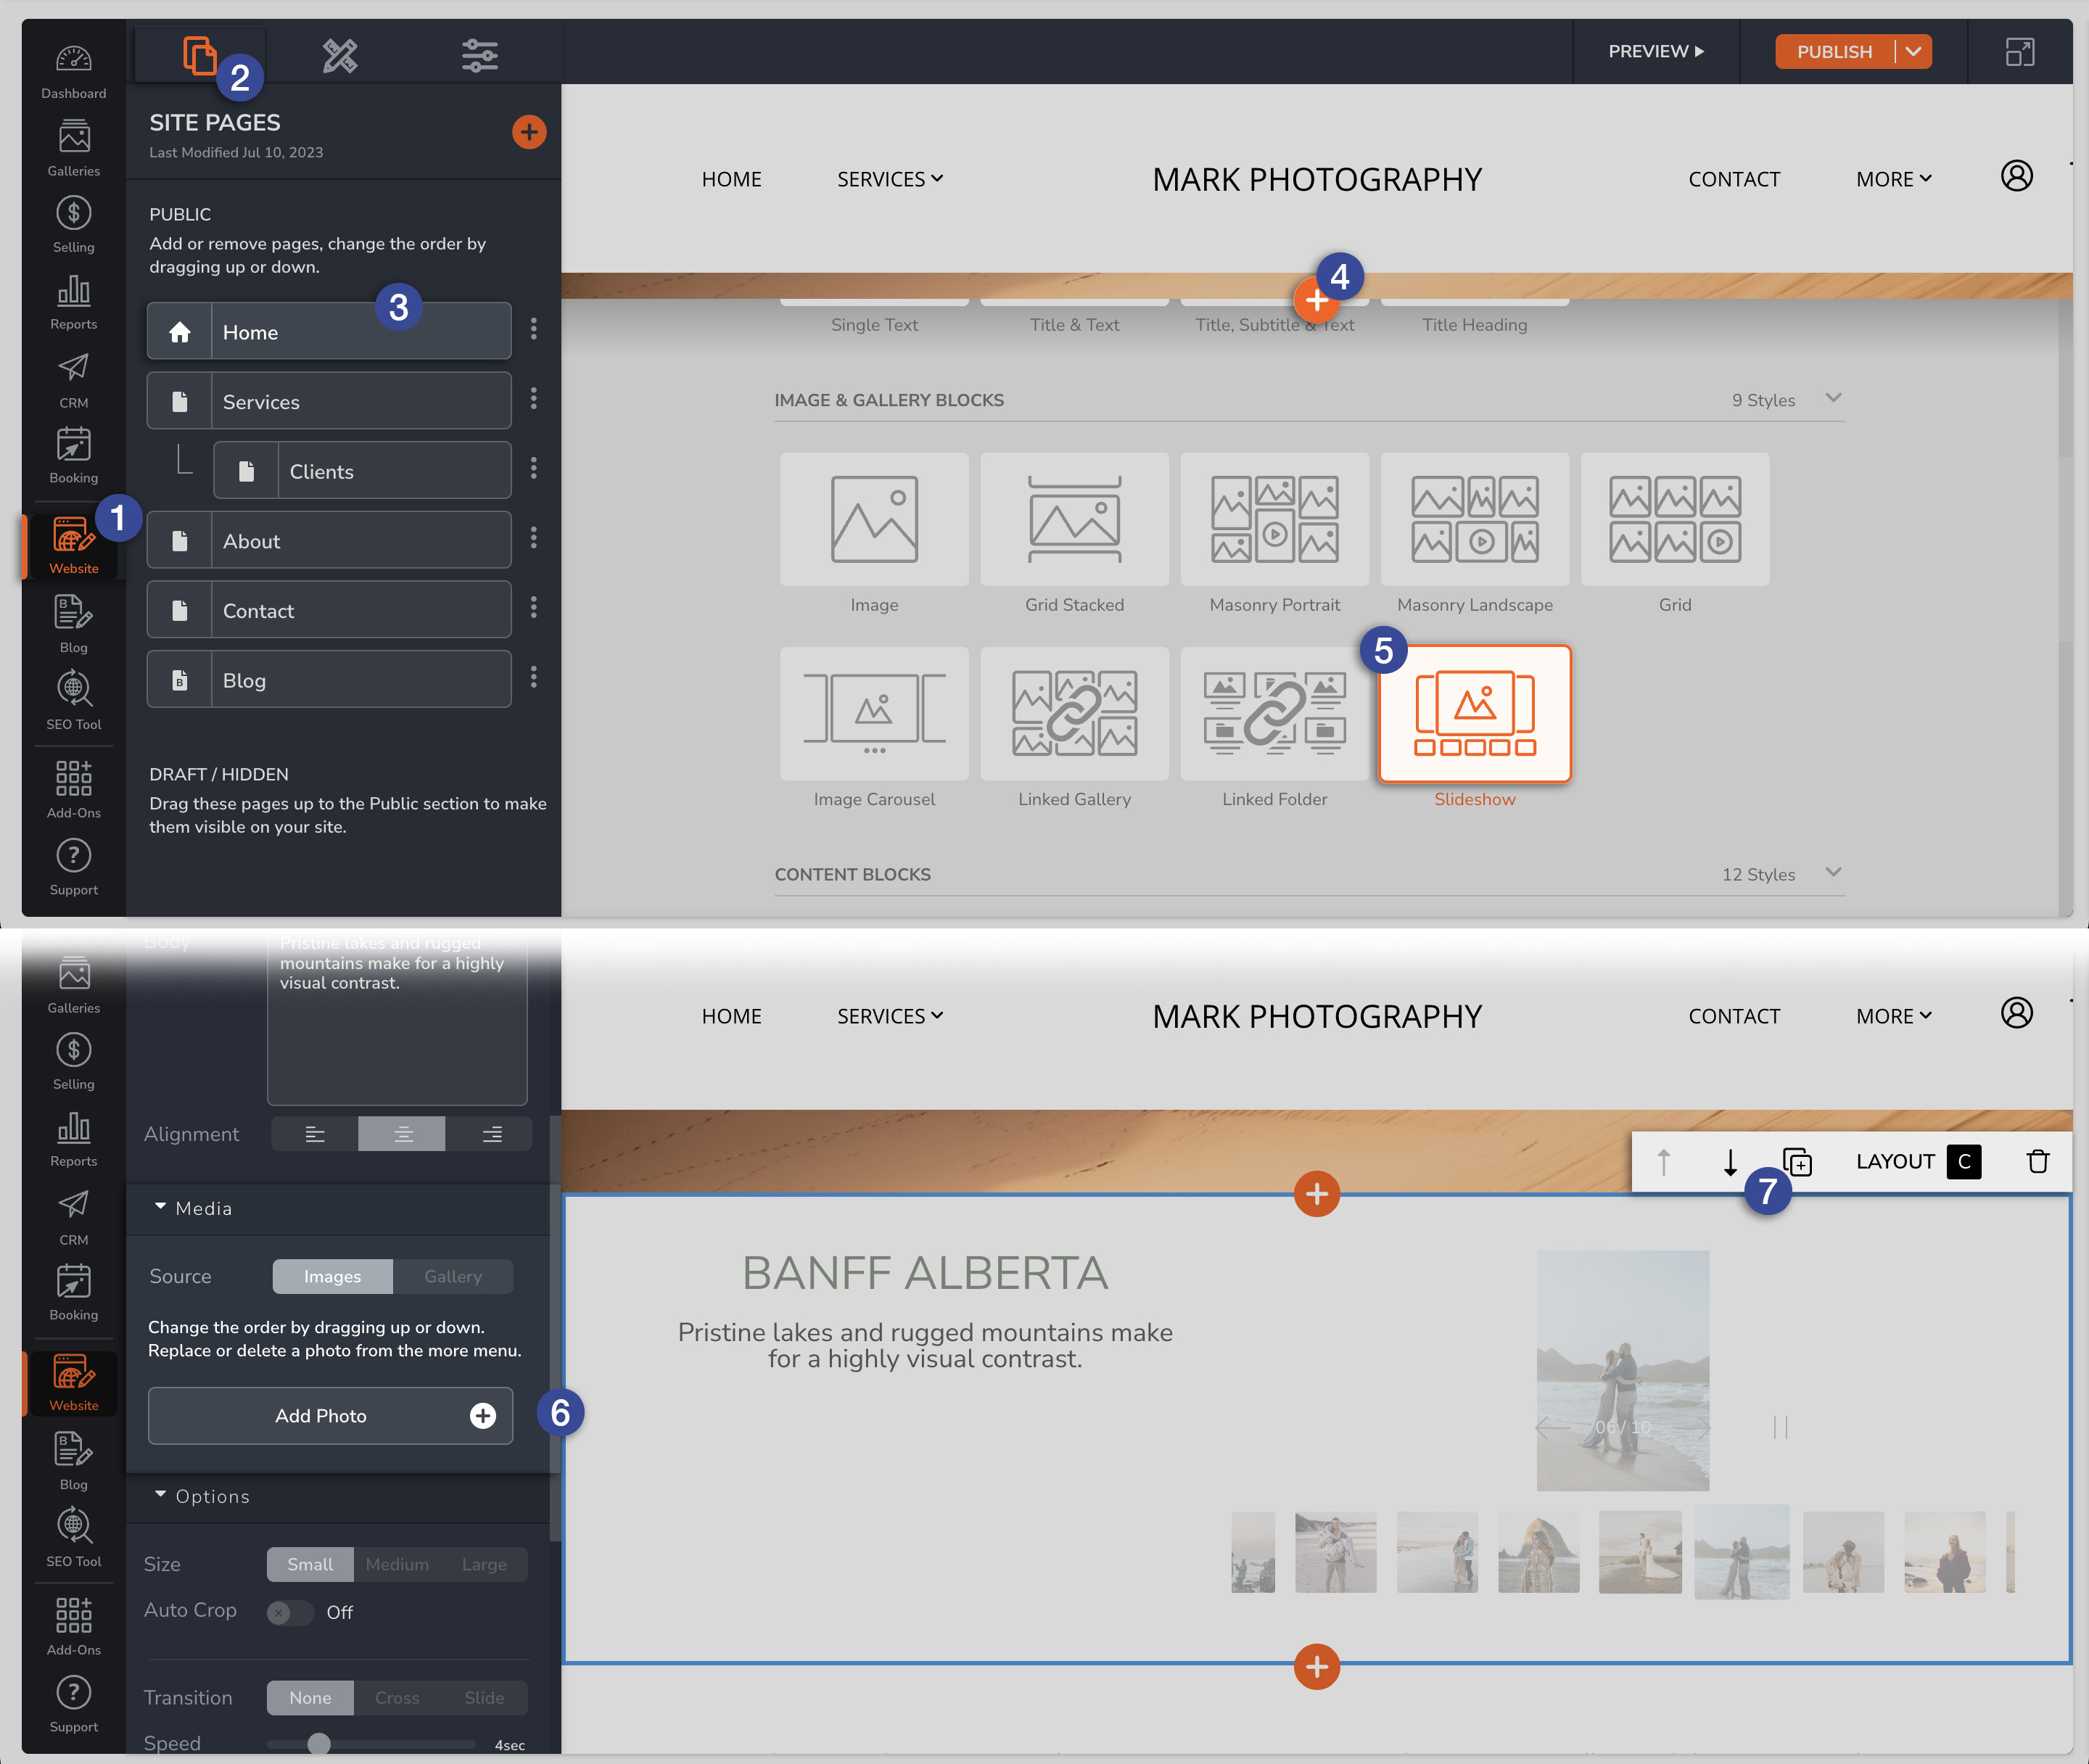Open the more menu for About page
This screenshot has height=1764, width=2089.
point(534,538)
